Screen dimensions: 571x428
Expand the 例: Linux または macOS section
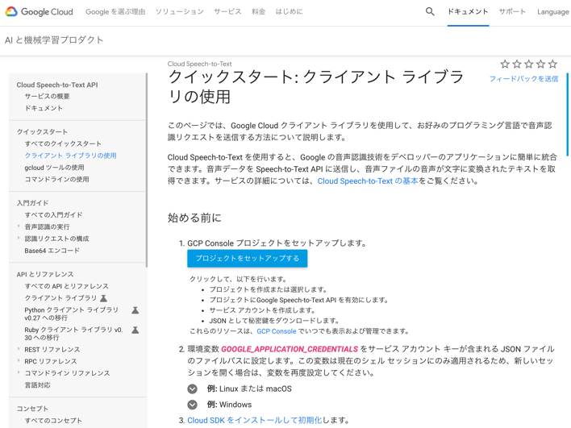(x=192, y=389)
